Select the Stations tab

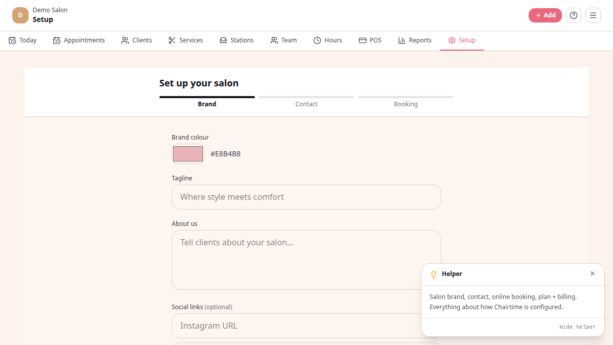tap(237, 40)
